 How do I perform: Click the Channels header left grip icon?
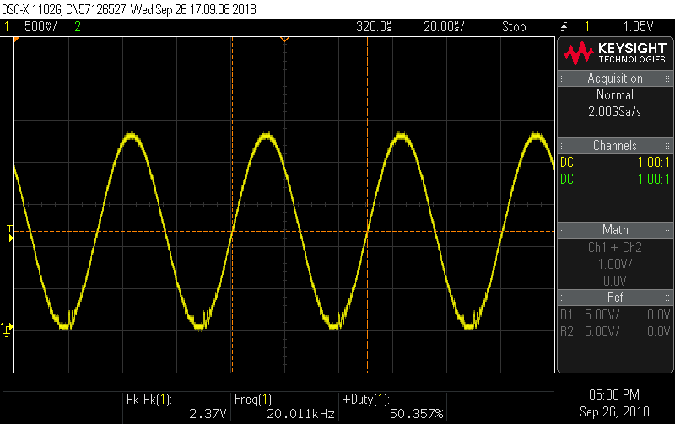coord(563,146)
